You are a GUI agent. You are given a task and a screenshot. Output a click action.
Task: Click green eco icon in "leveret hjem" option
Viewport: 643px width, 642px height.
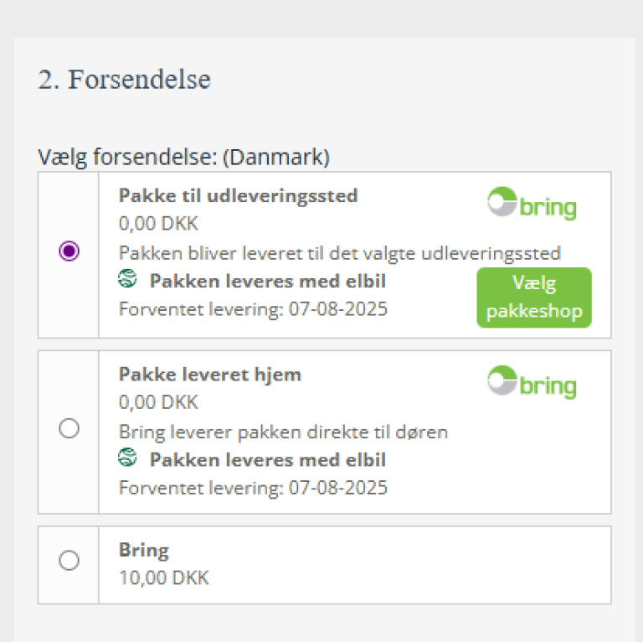pyautogui.click(x=127, y=458)
